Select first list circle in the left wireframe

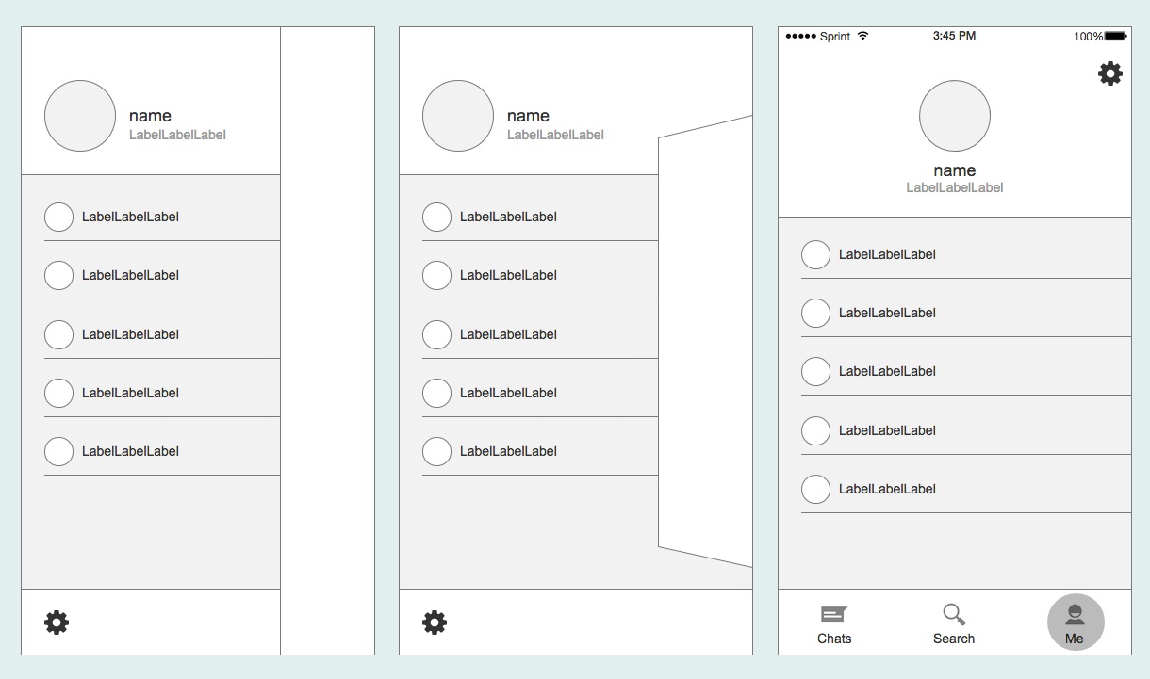58,217
